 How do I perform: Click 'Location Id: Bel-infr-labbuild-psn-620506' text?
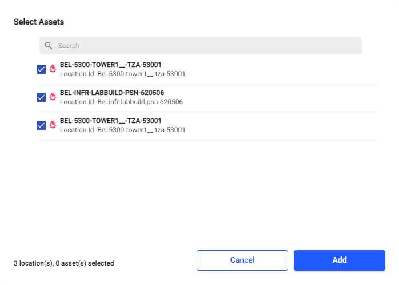point(121,102)
